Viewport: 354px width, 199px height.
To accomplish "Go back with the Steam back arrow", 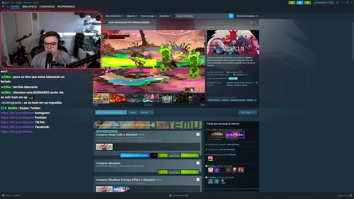I will pyautogui.click(x=3, y=6).
